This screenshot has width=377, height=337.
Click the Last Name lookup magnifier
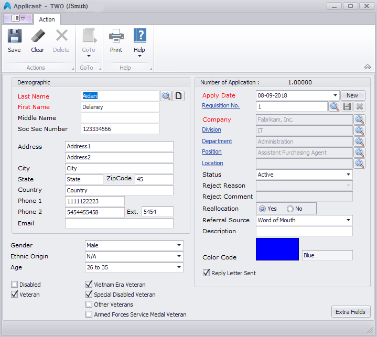pyautogui.click(x=166, y=96)
